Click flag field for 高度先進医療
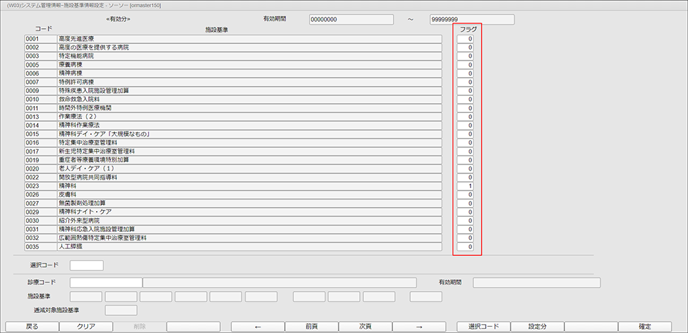The height and width of the screenshot is (333, 688). tap(466, 39)
